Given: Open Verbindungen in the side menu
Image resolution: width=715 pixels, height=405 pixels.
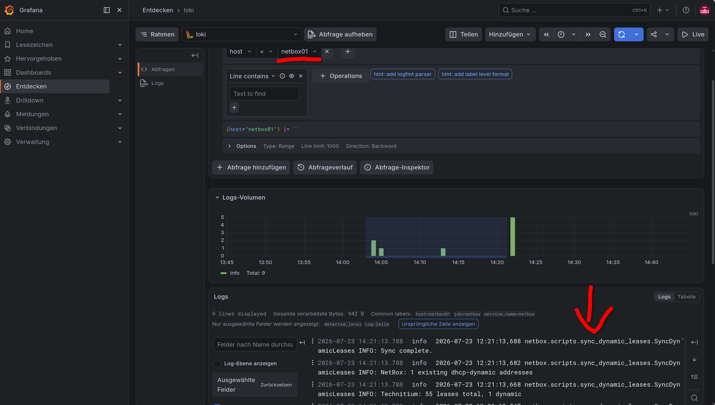Looking at the screenshot, I should 36,128.
